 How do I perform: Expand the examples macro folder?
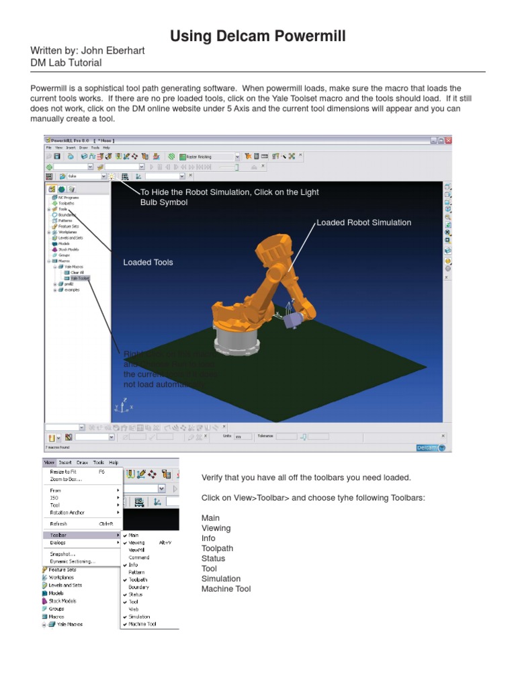click(x=55, y=290)
